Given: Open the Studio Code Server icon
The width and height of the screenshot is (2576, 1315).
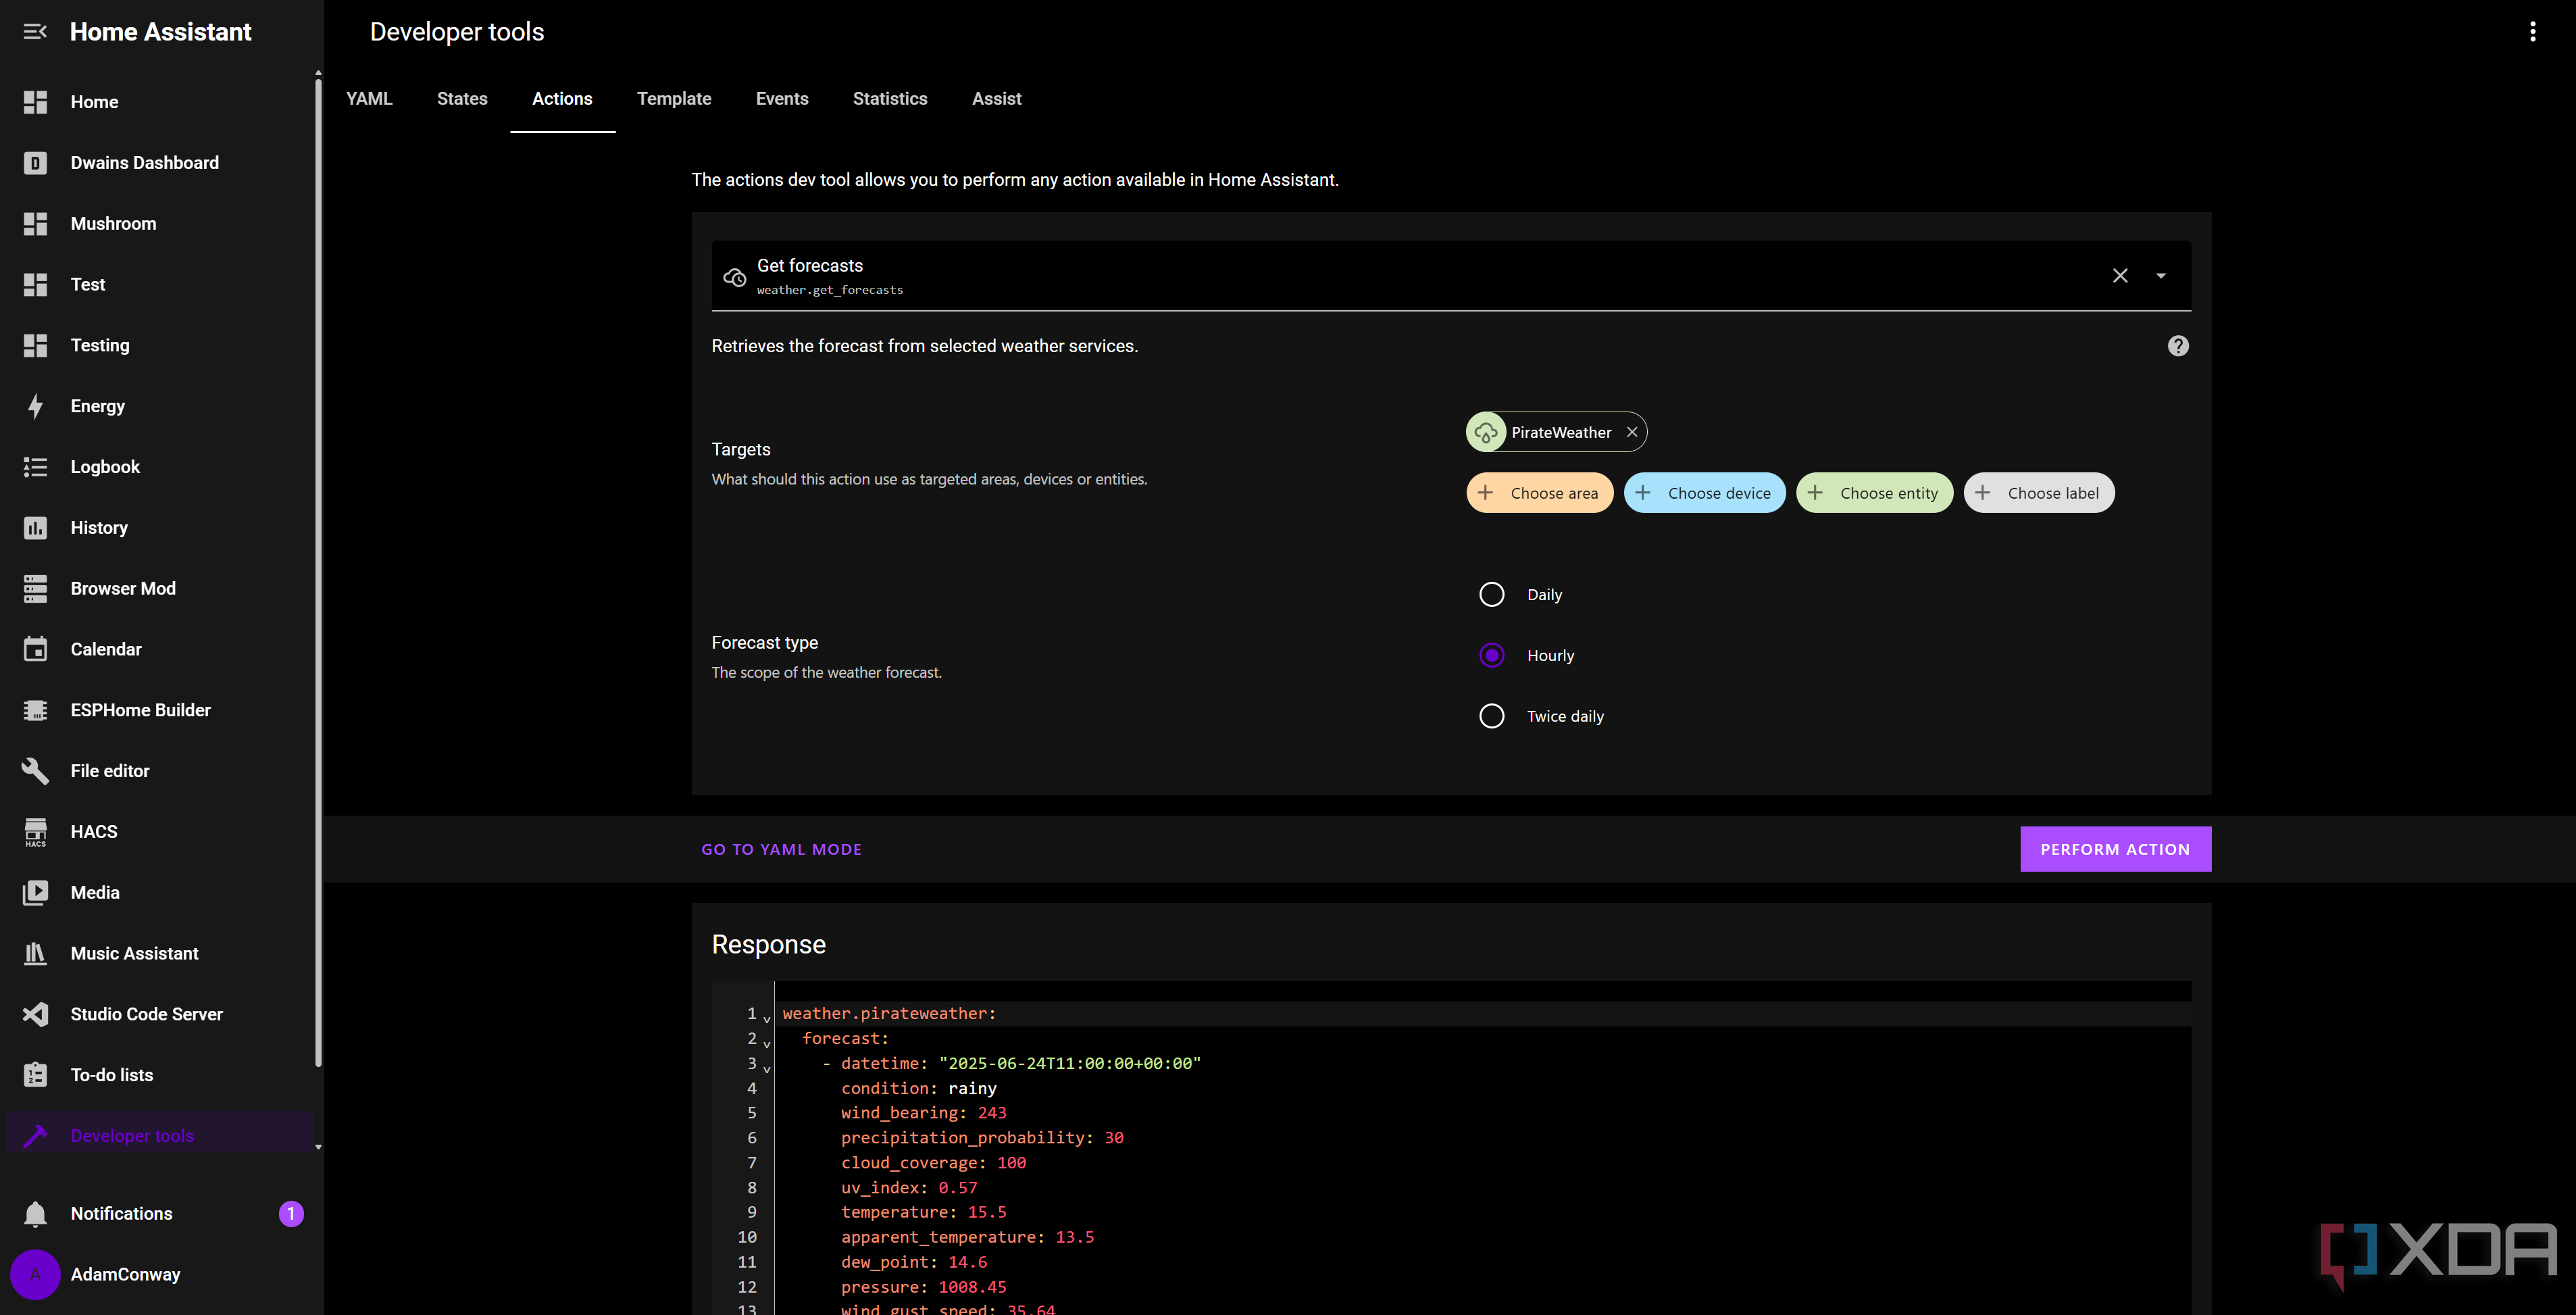Looking at the screenshot, I should click(x=35, y=1014).
